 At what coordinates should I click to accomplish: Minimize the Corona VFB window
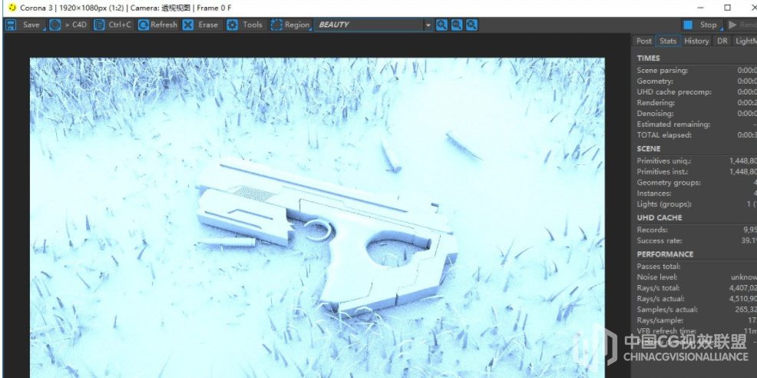tap(700, 8)
